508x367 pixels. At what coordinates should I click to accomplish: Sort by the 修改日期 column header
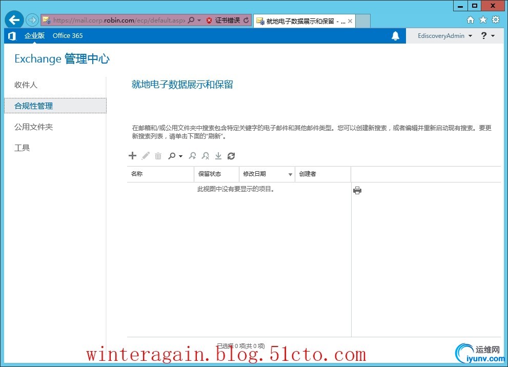click(x=267, y=174)
